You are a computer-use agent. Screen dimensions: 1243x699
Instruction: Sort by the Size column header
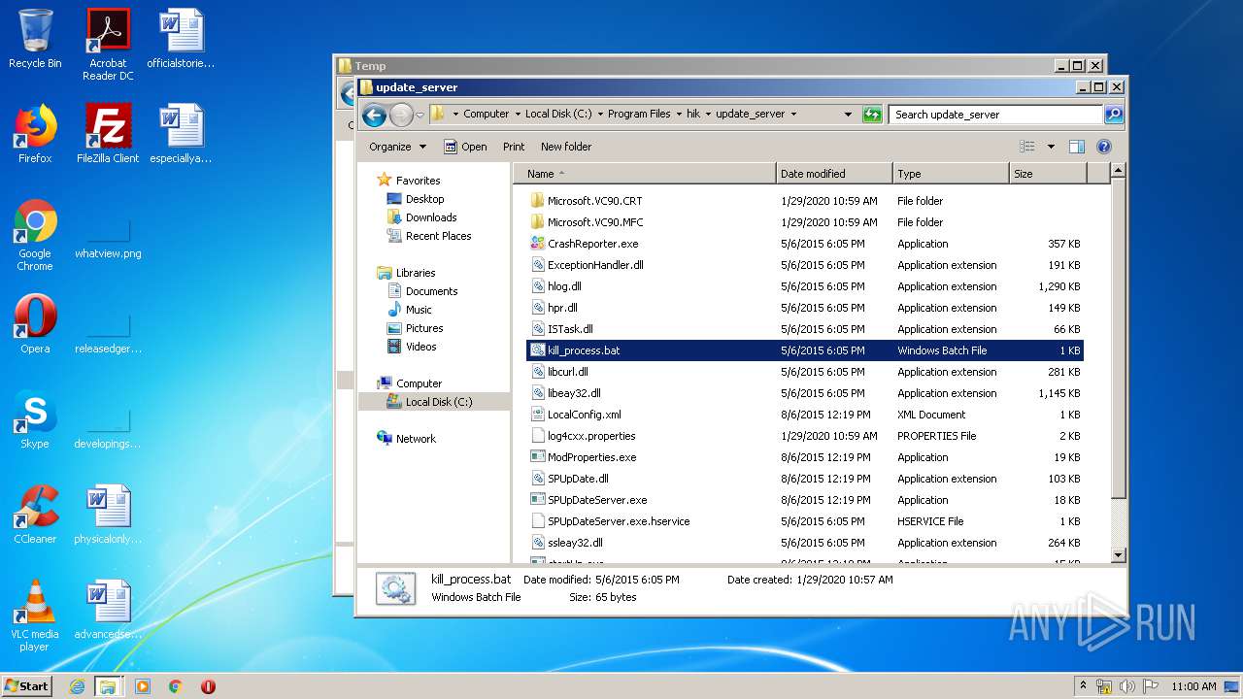click(1047, 174)
